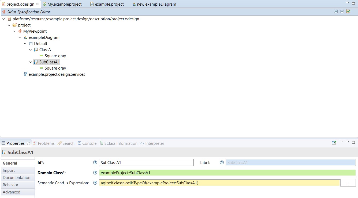Click help icon beside Domain Class field

95,173
